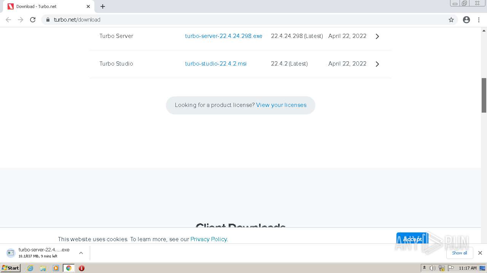This screenshot has height=273, width=487.
Task: Click the network tray icon
Action: tap(442, 268)
